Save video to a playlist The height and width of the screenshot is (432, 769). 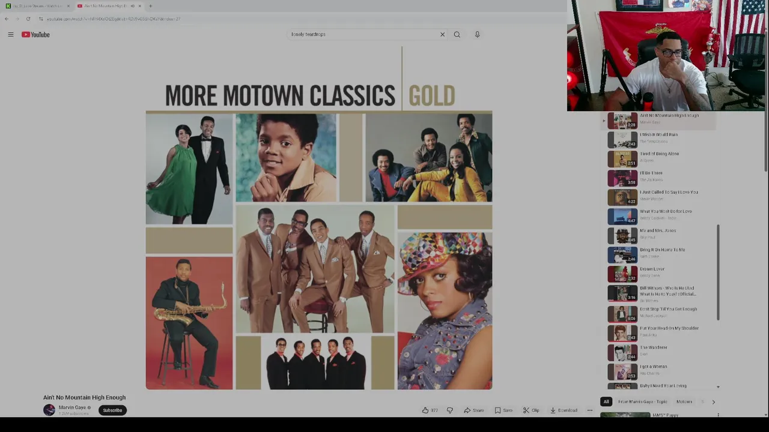point(503,410)
